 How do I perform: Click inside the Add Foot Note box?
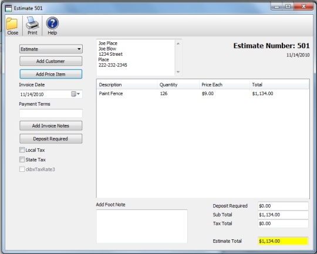tap(142, 226)
